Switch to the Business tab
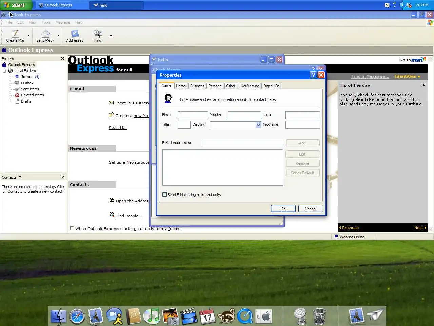 click(x=197, y=86)
